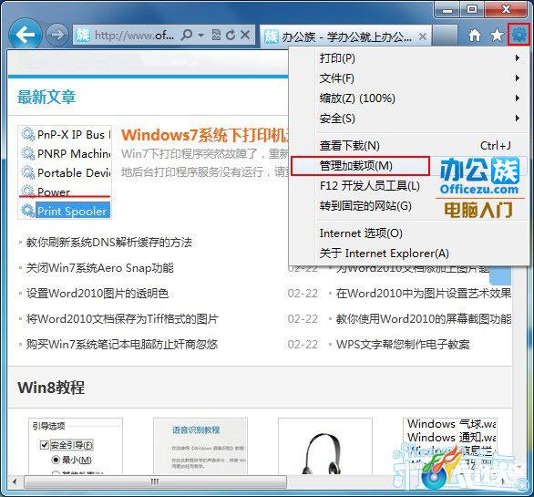
Task: Click the address bar search magnifier icon
Action: (187, 35)
